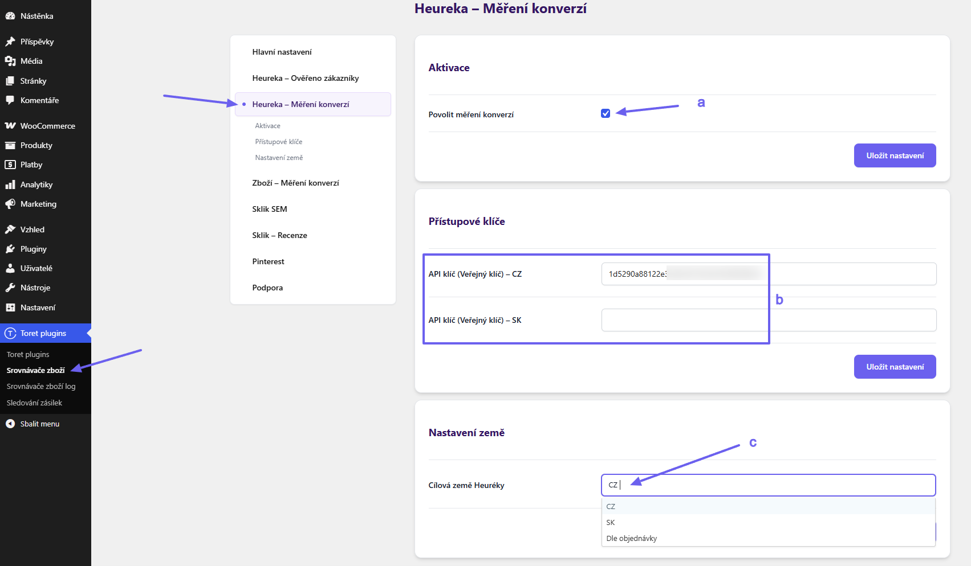Open Srovnávače zboží log submenu item
Screen dimensions: 971x566
[41, 386]
